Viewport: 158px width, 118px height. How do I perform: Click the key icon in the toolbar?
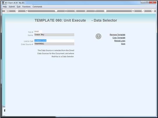pyautogui.click(x=7, y=11)
